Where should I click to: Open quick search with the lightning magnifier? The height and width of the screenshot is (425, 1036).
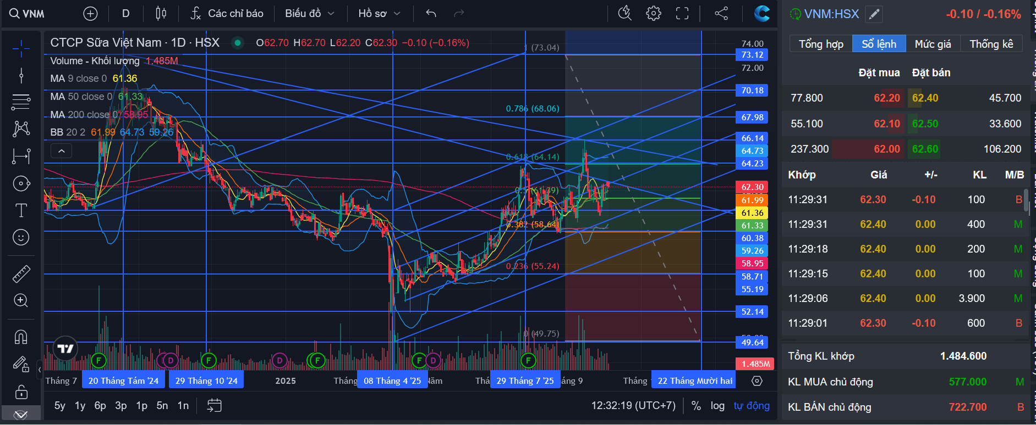tap(625, 13)
